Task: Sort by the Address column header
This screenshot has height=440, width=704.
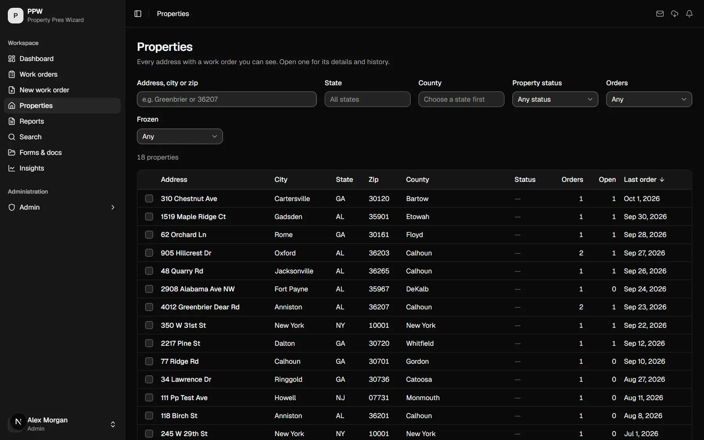Action: click(174, 179)
